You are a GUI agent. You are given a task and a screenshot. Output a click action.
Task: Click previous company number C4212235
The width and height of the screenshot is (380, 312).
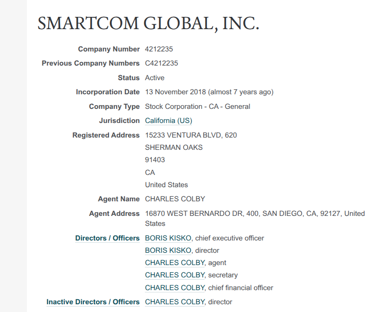[x=161, y=63]
